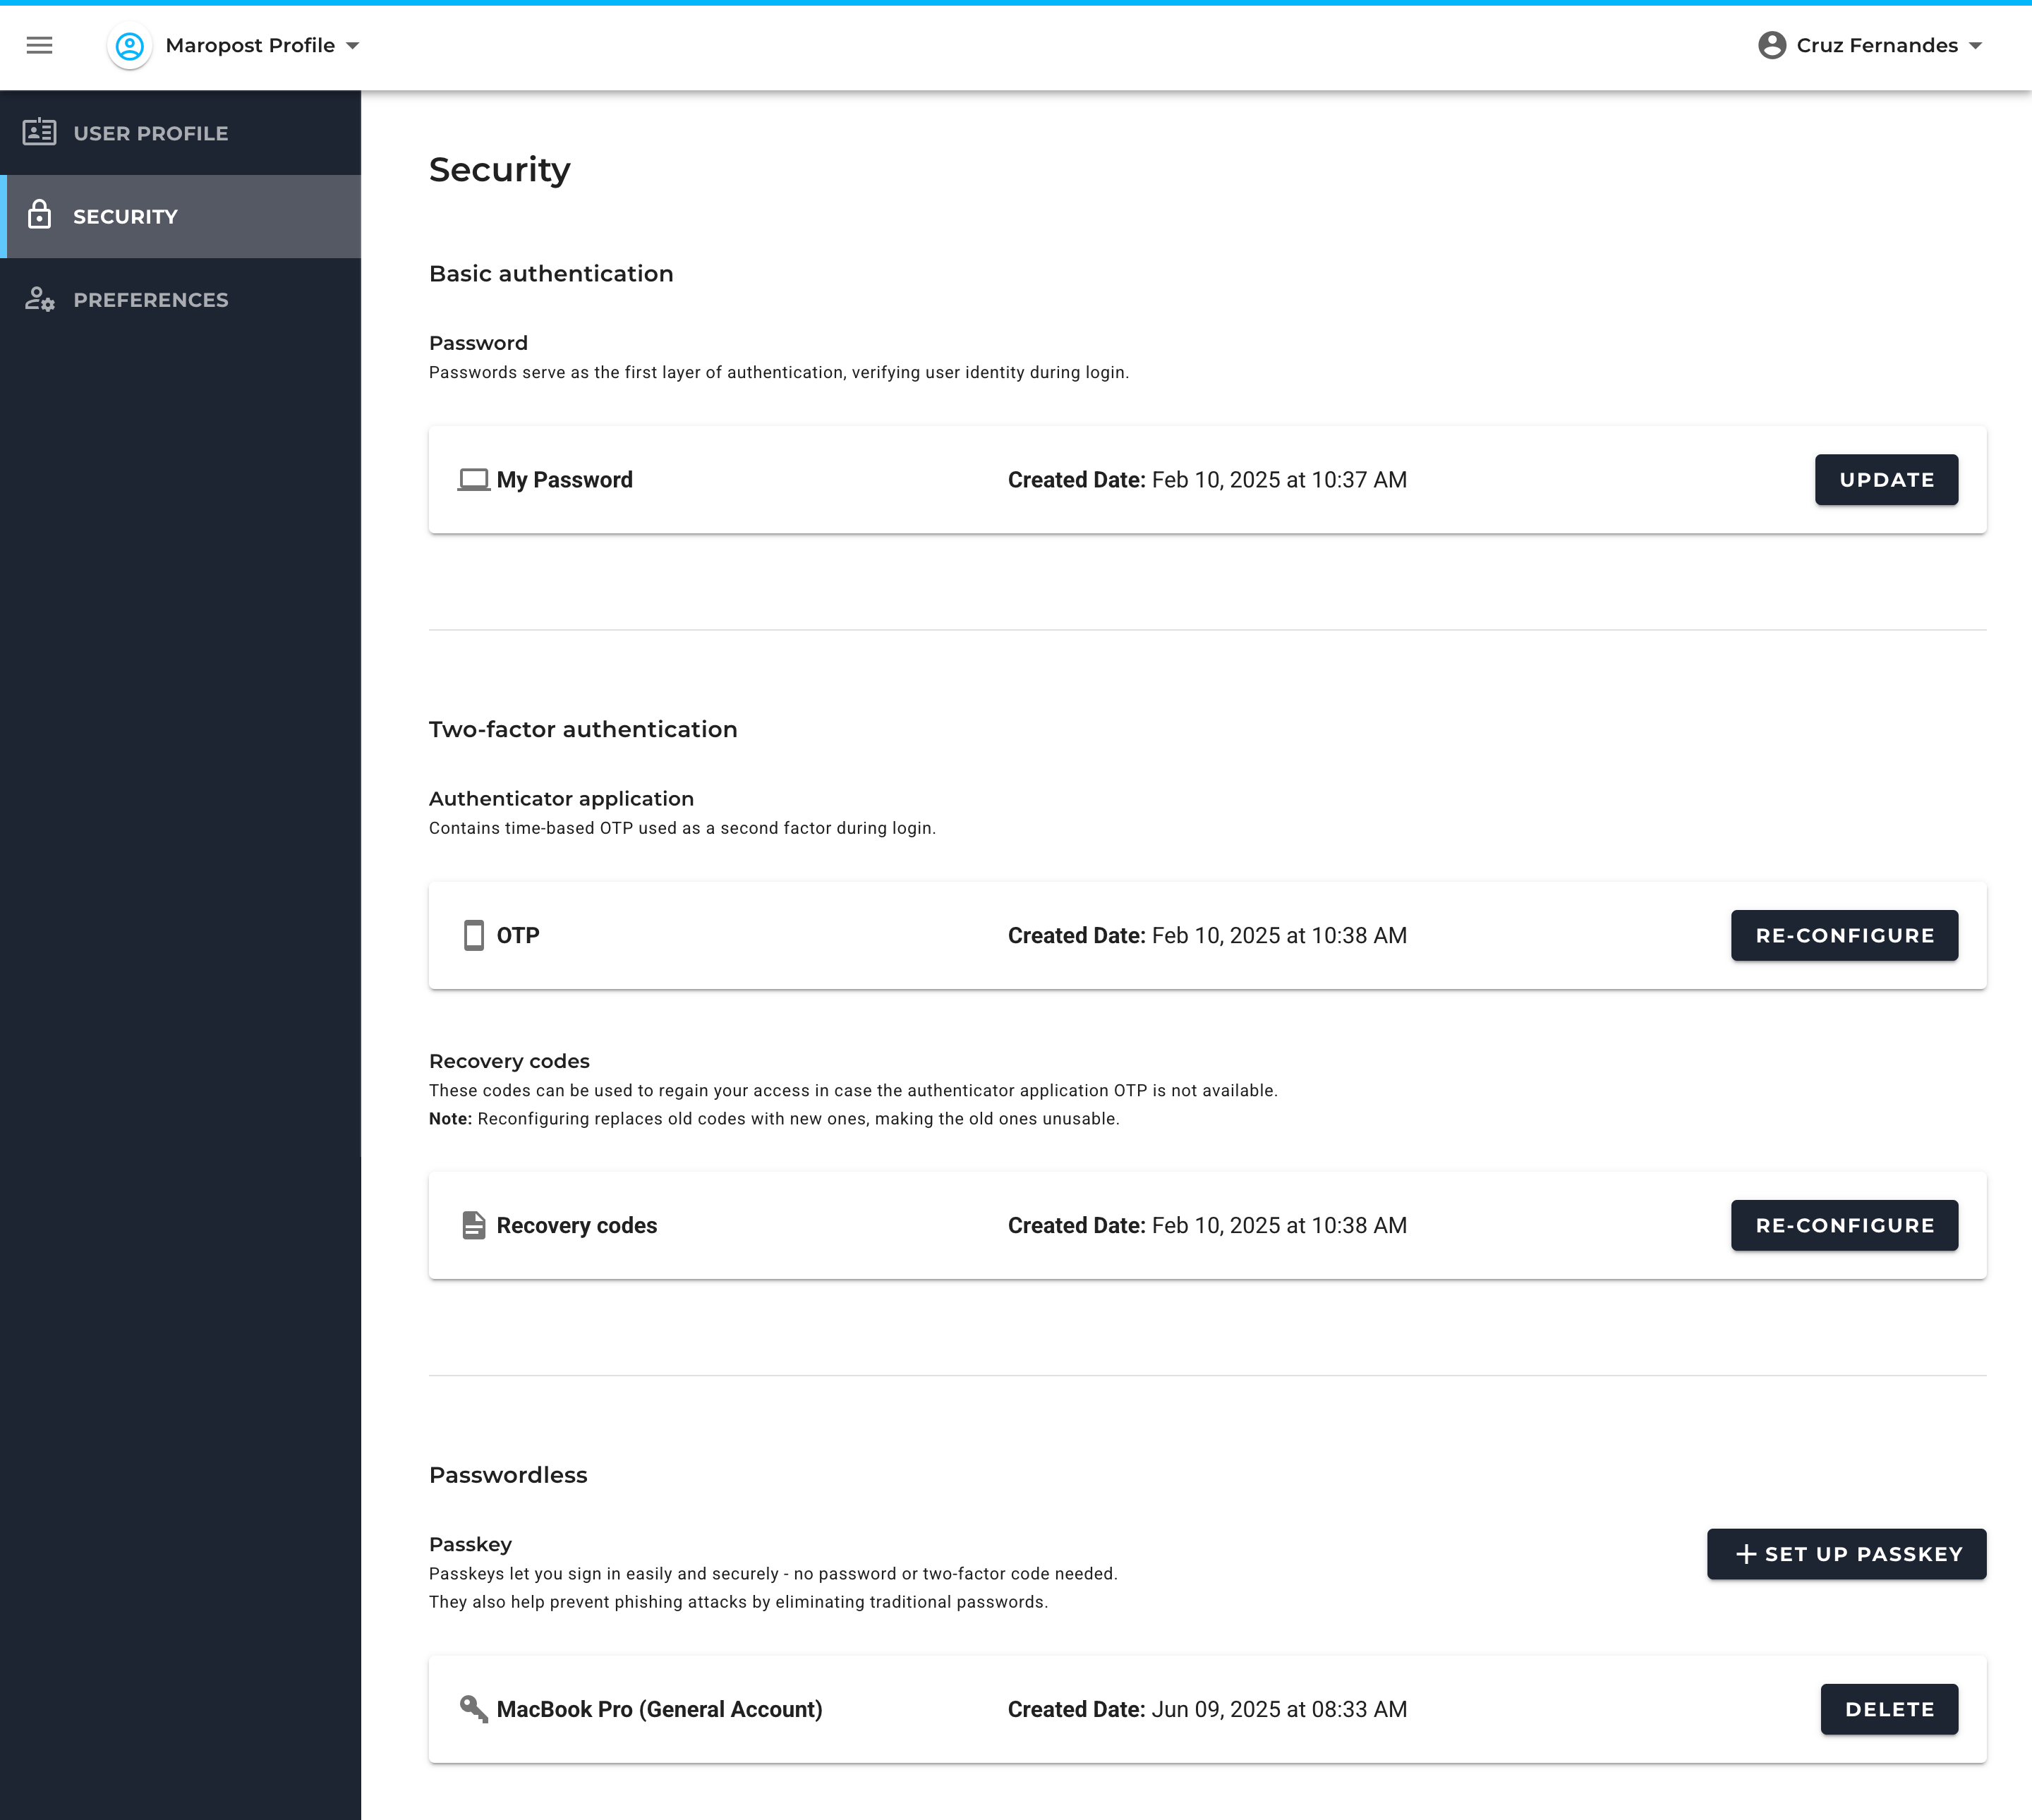Click the text 'Contains time-based OTP used as a second factor'
Screen dimensions: 2032x1820
click(x=682, y=828)
